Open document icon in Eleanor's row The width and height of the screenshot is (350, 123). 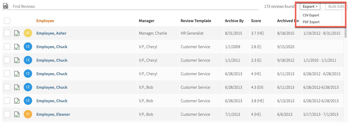click(17, 114)
